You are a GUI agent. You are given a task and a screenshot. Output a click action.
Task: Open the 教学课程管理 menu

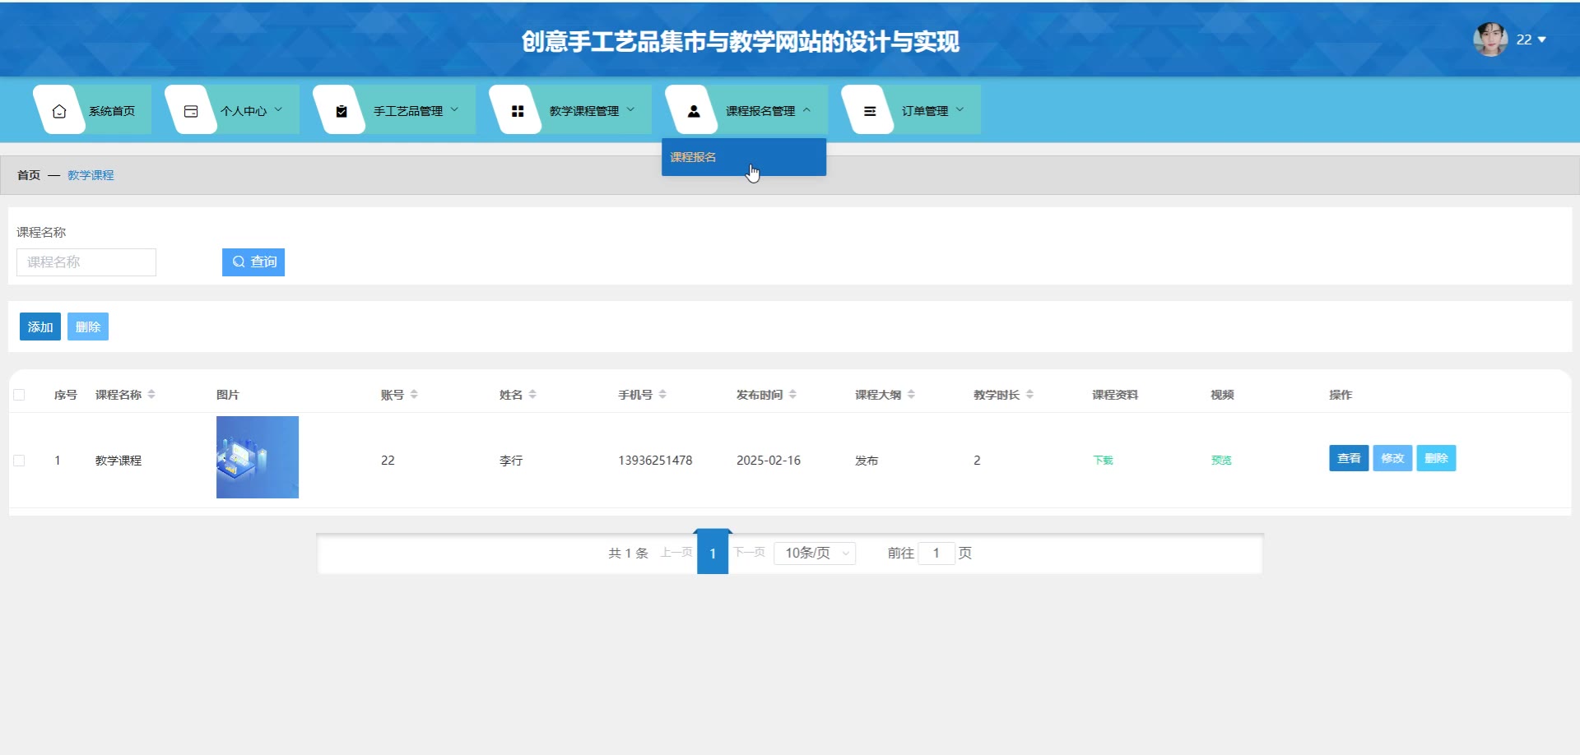[x=584, y=111]
